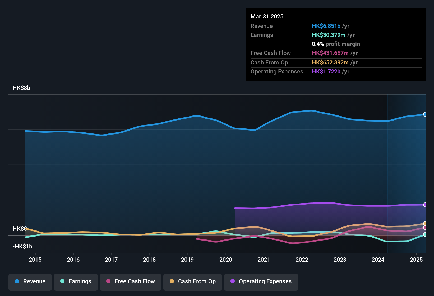Select the Revenue endpoint marker on the chart
Screen dimensions: 434x296
pyautogui.click(x=425, y=114)
